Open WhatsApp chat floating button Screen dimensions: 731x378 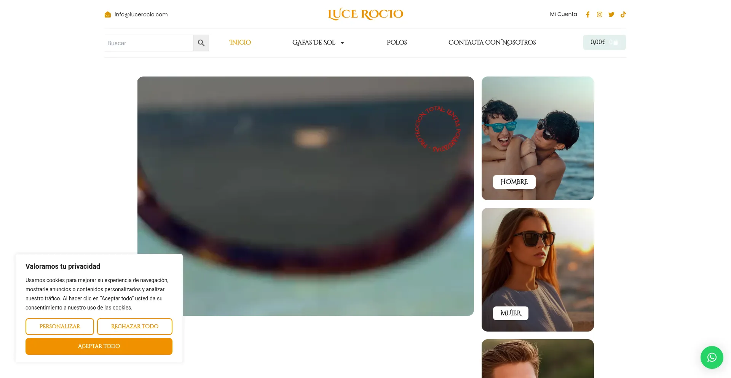tap(712, 357)
